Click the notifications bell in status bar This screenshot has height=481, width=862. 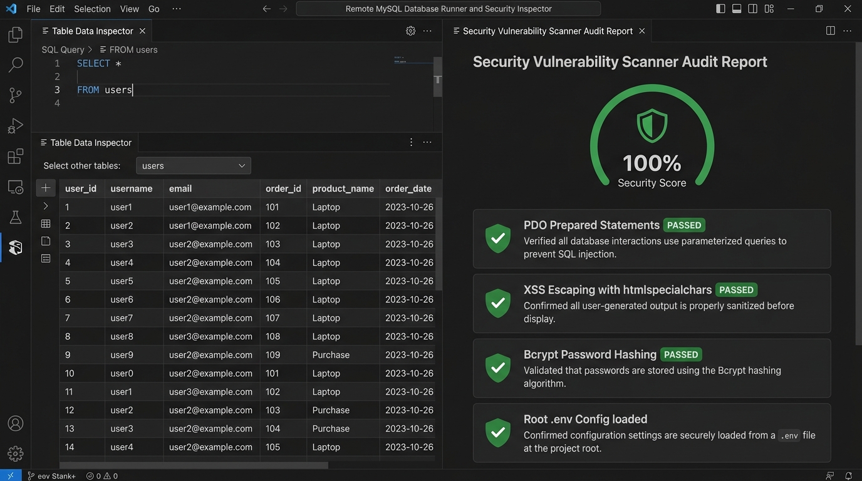(848, 476)
